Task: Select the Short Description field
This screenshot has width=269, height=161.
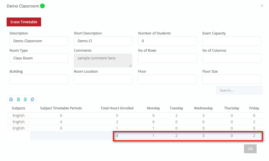Action: (x=103, y=41)
